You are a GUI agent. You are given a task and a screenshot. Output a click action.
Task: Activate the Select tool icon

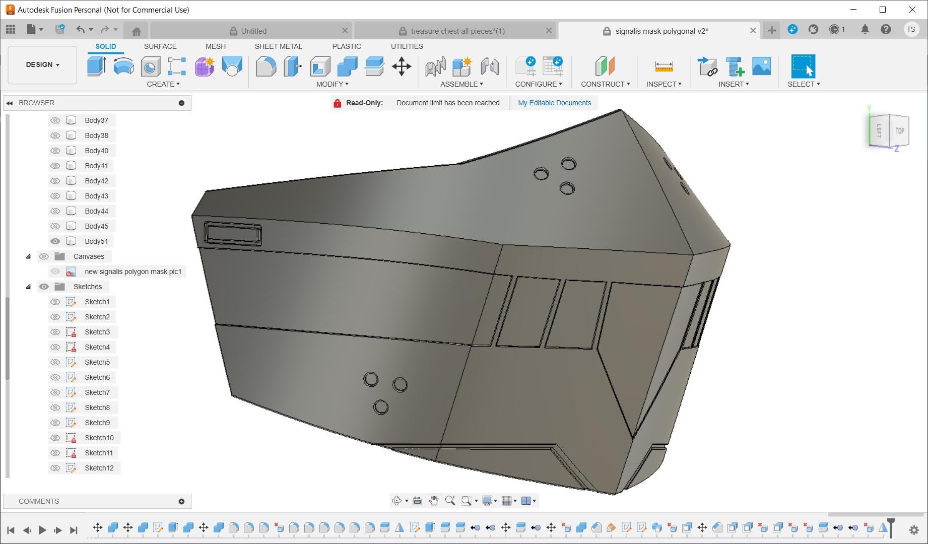tap(803, 66)
